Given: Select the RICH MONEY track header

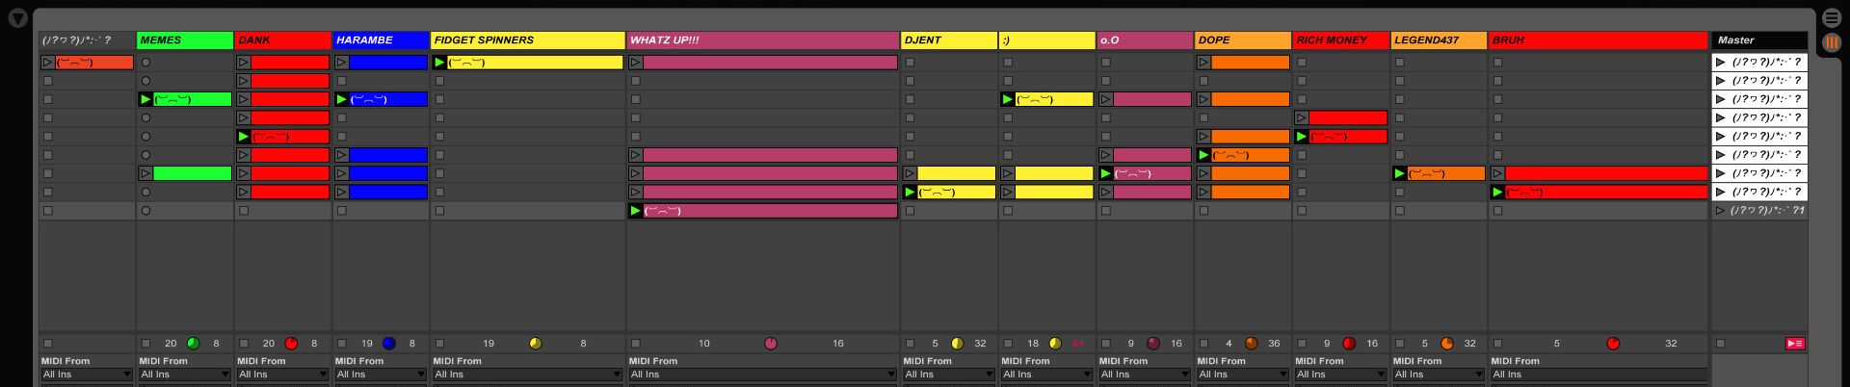Looking at the screenshot, I should pyautogui.click(x=1339, y=40).
